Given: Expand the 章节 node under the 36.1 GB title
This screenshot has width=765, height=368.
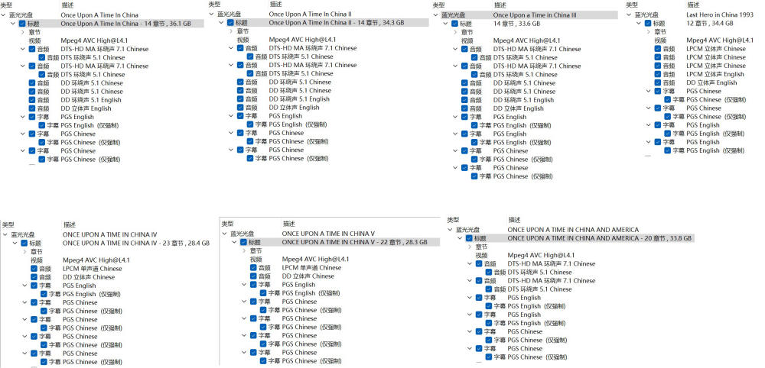Looking at the screenshot, I should [24, 31].
